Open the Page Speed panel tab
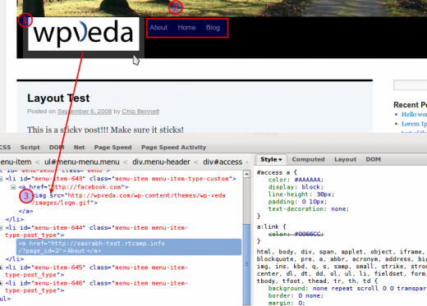The height and width of the screenshot is (306, 427). [112, 148]
